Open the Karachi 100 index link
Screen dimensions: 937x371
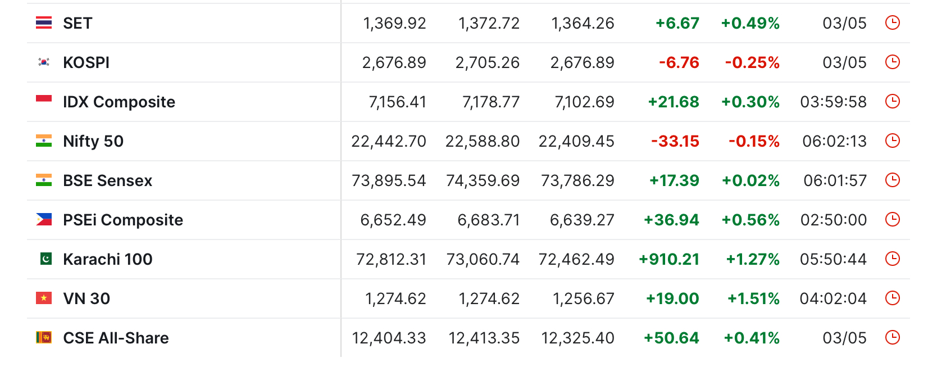point(107,259)
